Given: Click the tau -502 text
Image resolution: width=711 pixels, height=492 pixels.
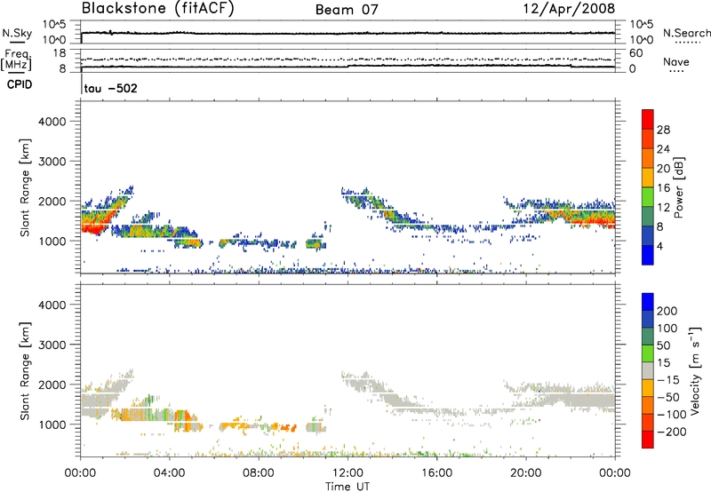Looking at the screenshot, I should coord(110,88).
